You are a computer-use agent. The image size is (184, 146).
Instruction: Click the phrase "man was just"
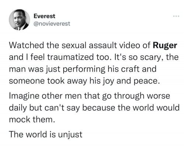35,69
